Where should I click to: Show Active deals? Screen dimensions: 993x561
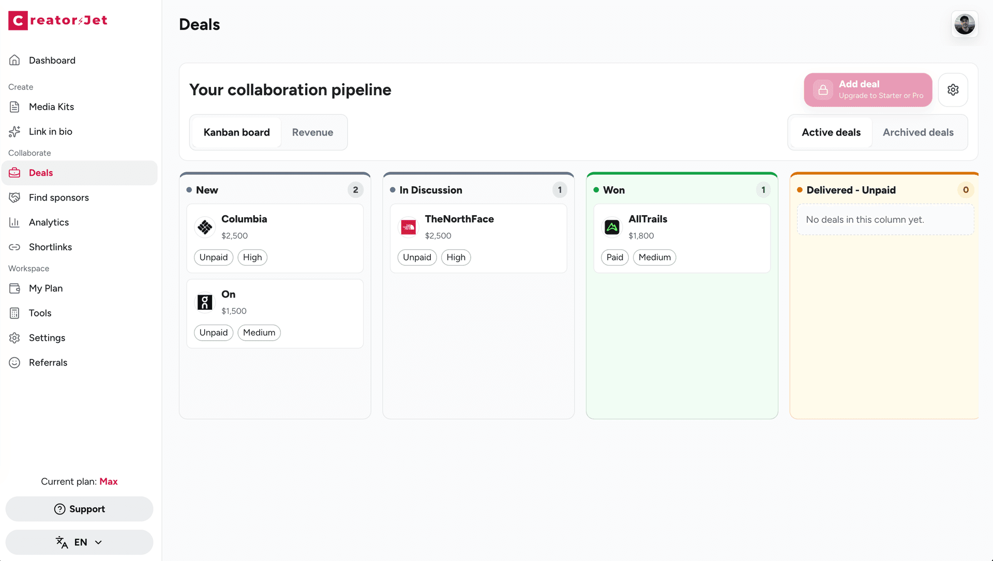[x=831, y=132]
